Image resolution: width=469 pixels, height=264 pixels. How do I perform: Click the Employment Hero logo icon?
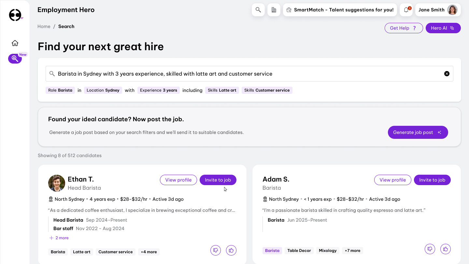(x=15, y=15)
